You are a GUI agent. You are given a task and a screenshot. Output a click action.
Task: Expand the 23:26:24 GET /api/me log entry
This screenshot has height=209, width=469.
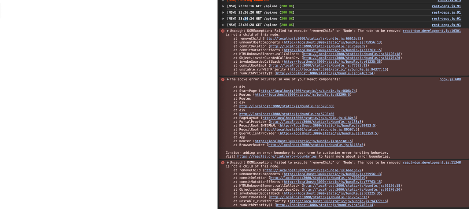point(223,19)
